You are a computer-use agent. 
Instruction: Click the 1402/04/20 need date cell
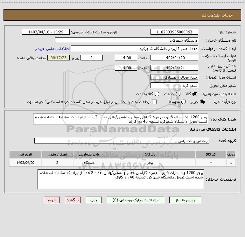(x=25, y=163)
